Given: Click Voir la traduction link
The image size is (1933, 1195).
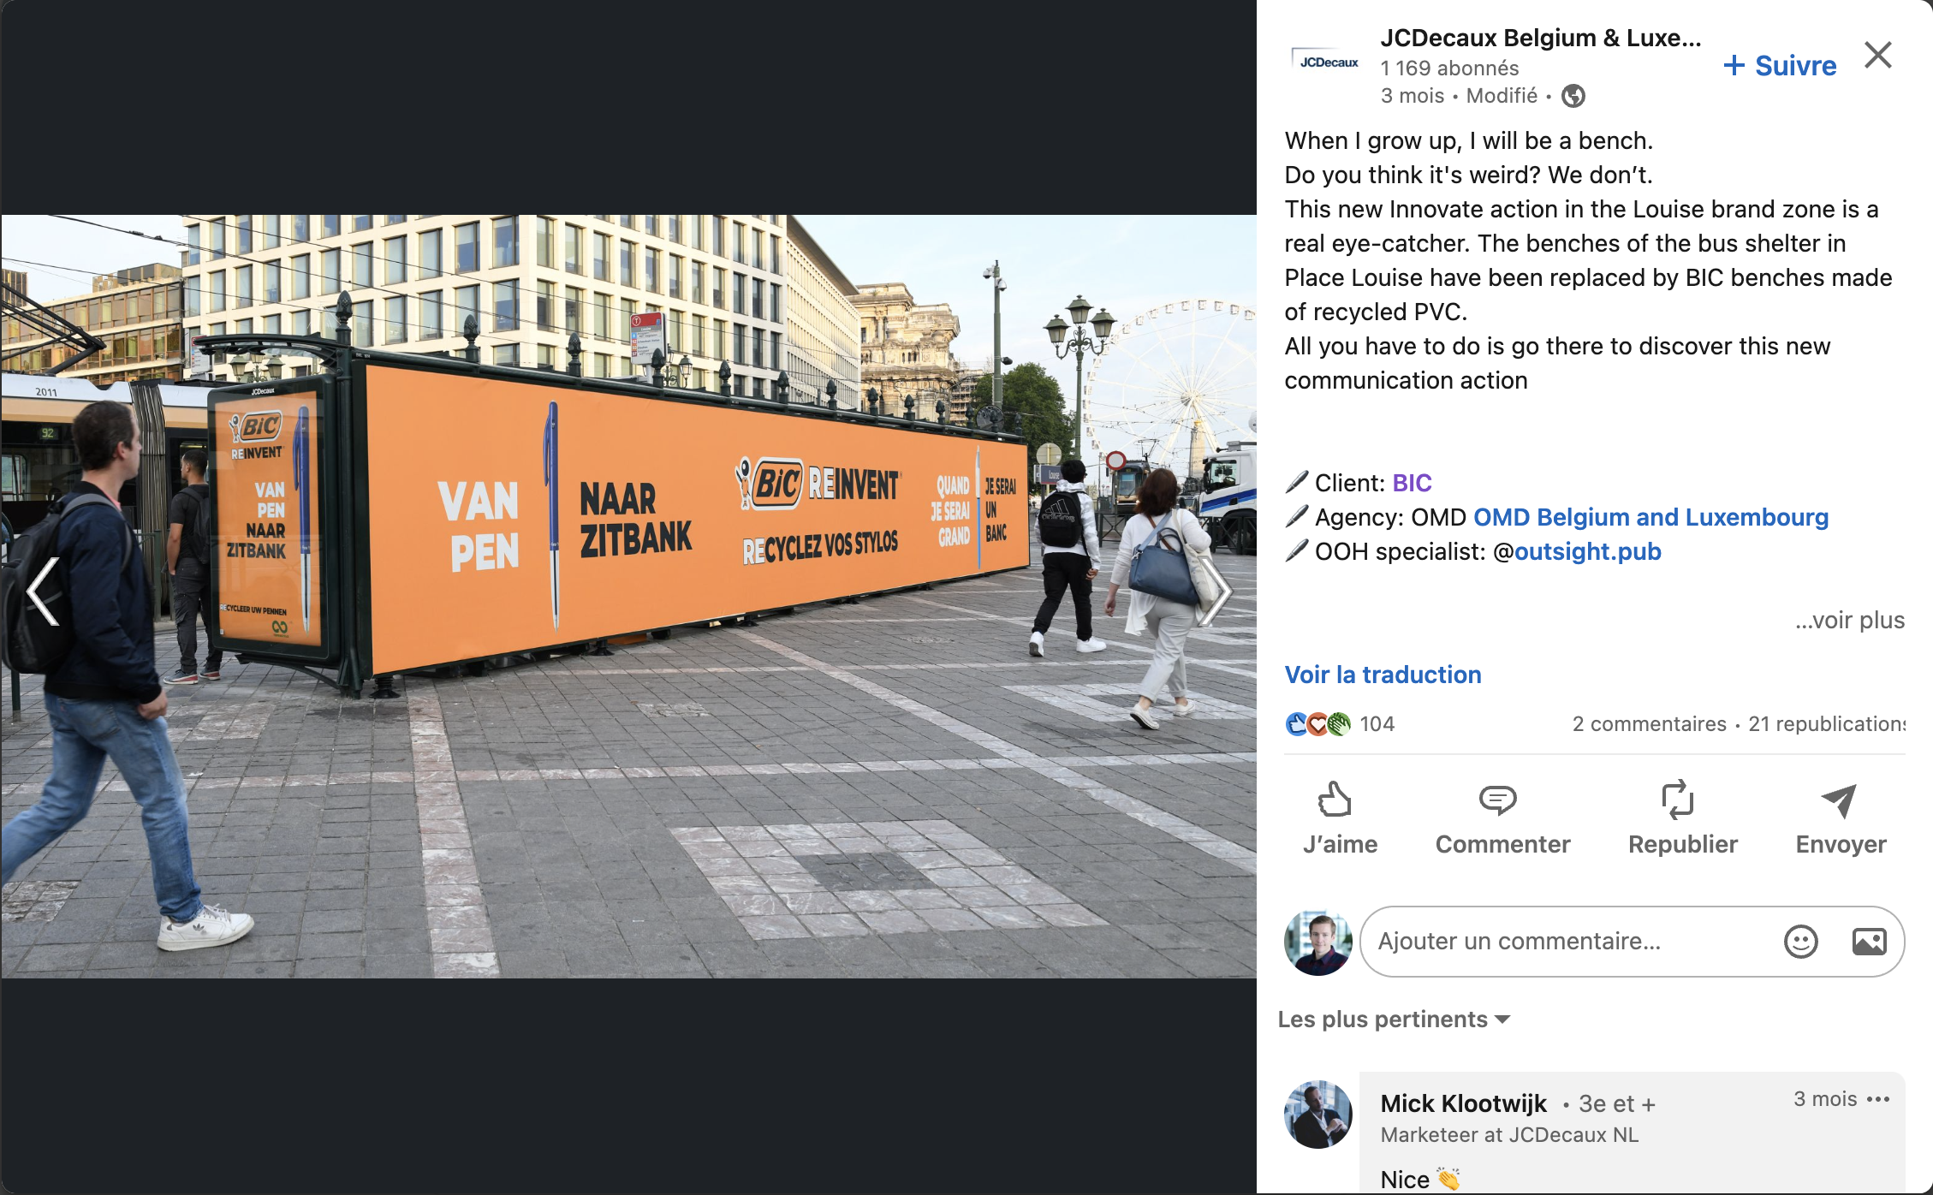Looking at the screenshot, I should coord(1383,675).
